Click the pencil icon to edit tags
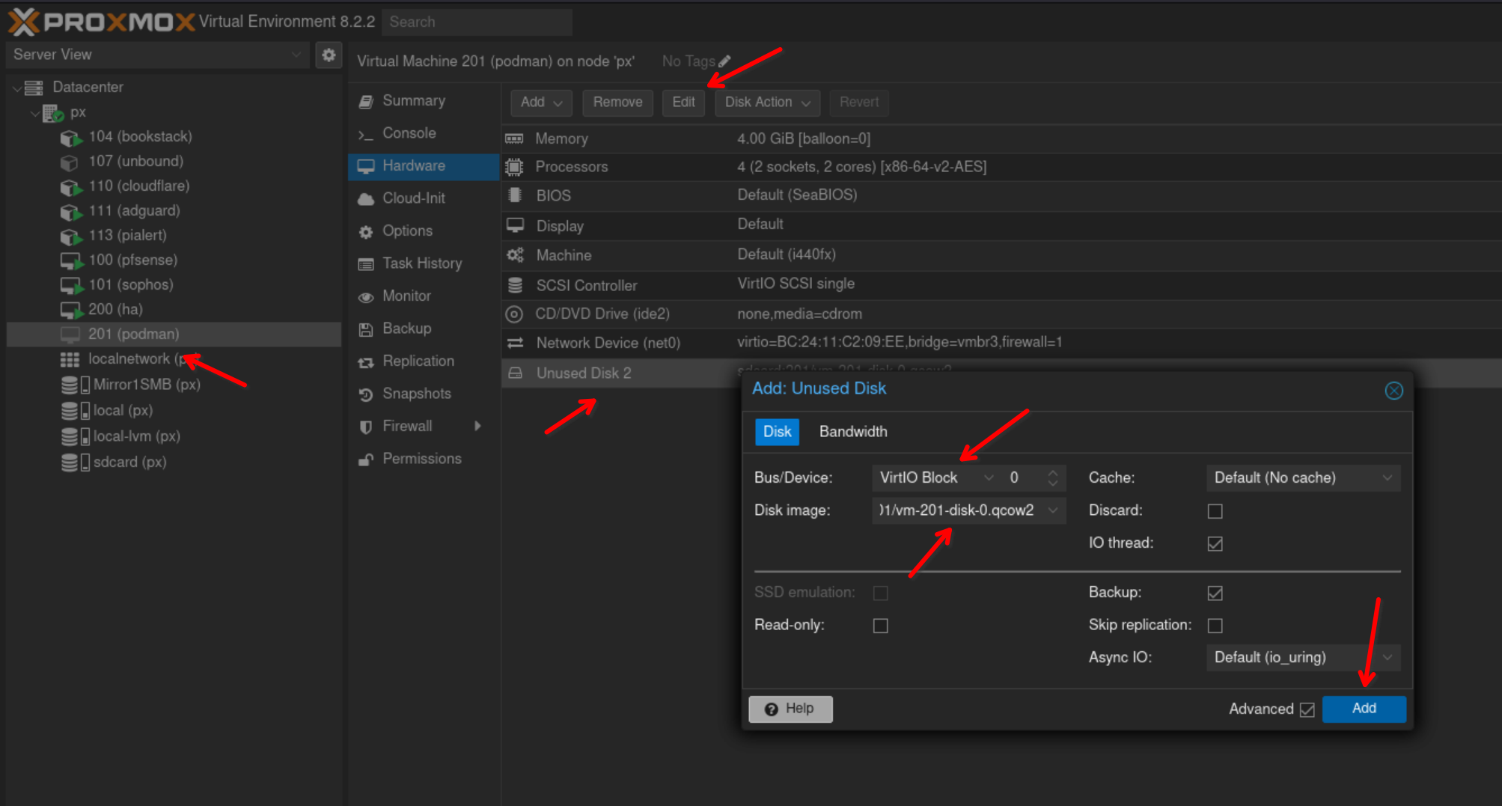Image resolution: width=1502 pixels, height=806 pixels. (724, 61)
